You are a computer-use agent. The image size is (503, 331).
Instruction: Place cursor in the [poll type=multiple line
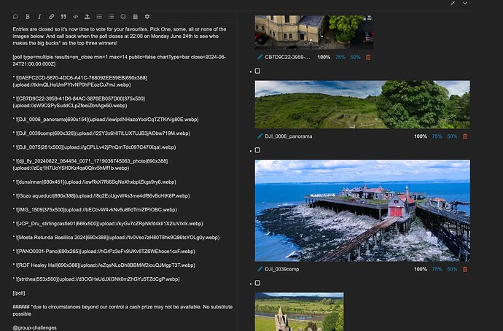120,61
